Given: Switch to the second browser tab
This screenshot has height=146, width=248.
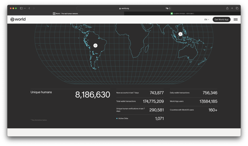Looking at the screenshot, I should [x=182, y=14].
